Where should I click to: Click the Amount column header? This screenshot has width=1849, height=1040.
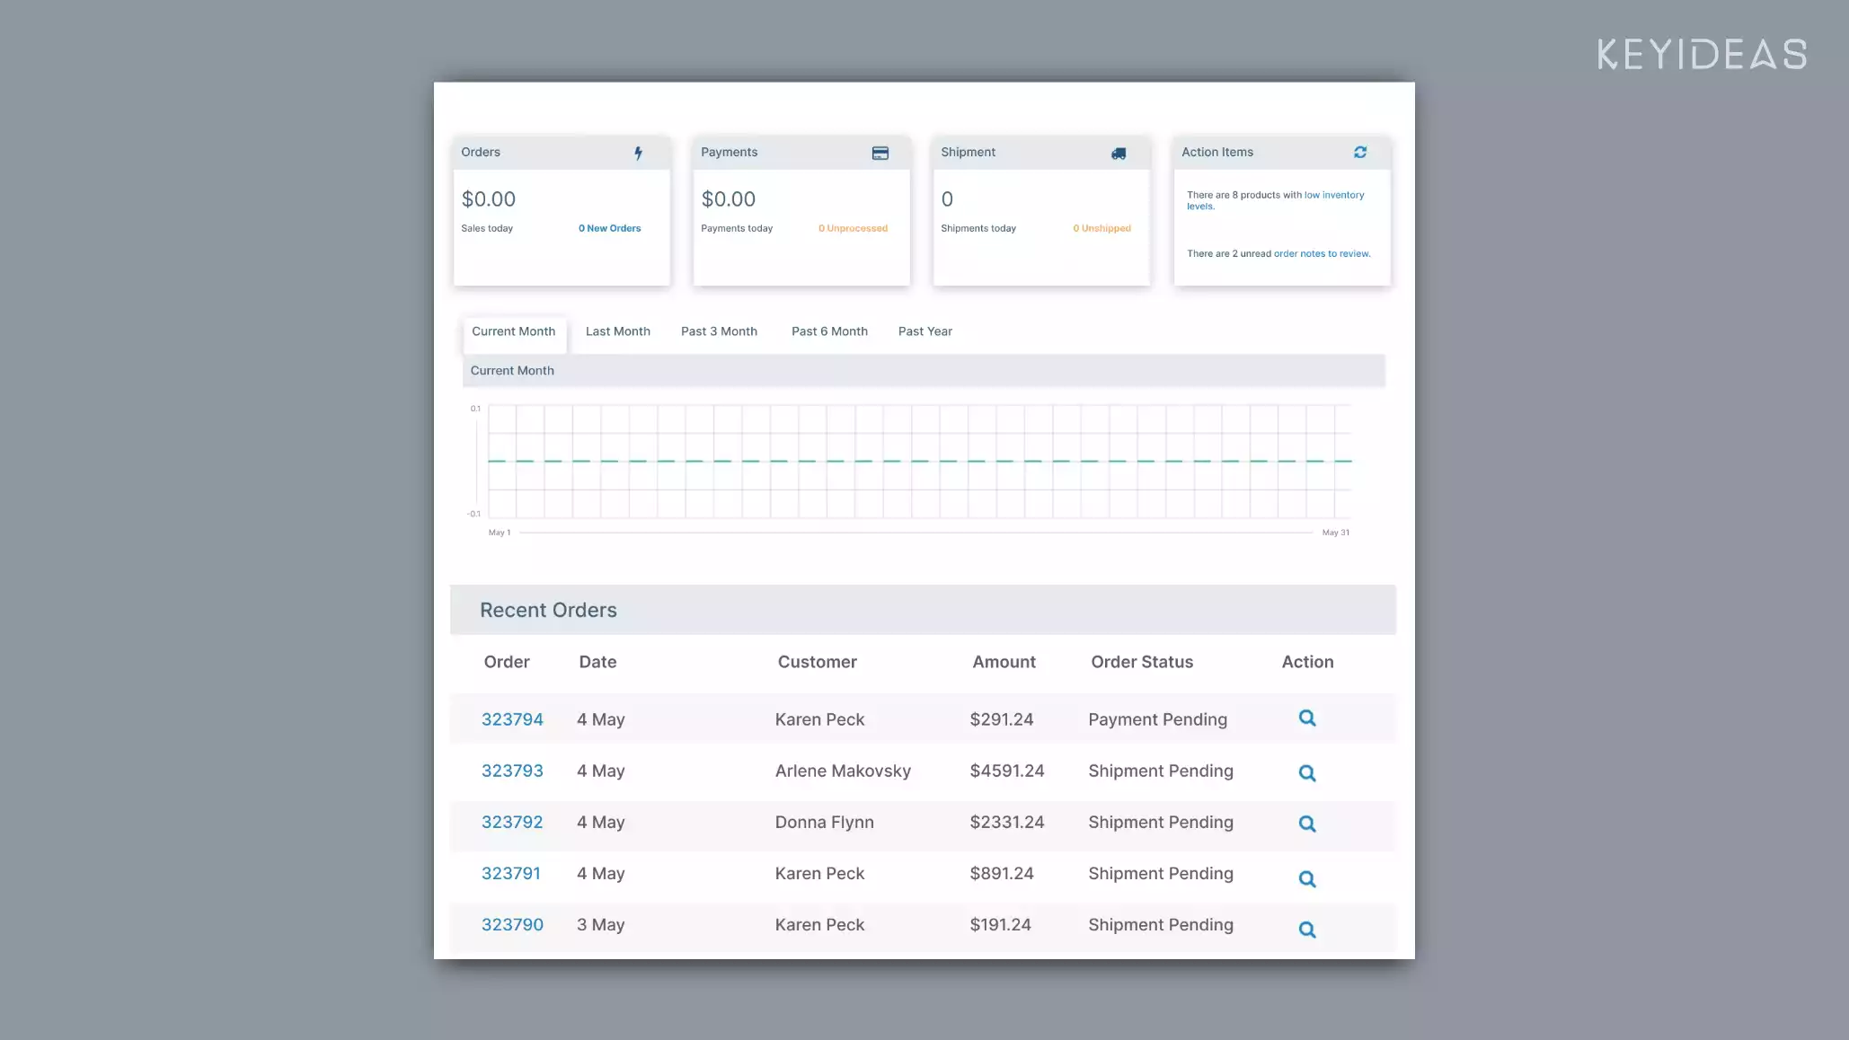pyautogui.click(x=1004, y=662)
